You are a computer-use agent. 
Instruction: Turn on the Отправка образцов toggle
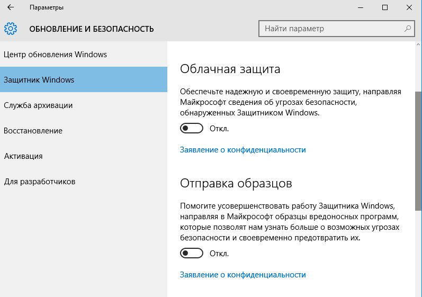pyautogui.click(x=192, y=253)
